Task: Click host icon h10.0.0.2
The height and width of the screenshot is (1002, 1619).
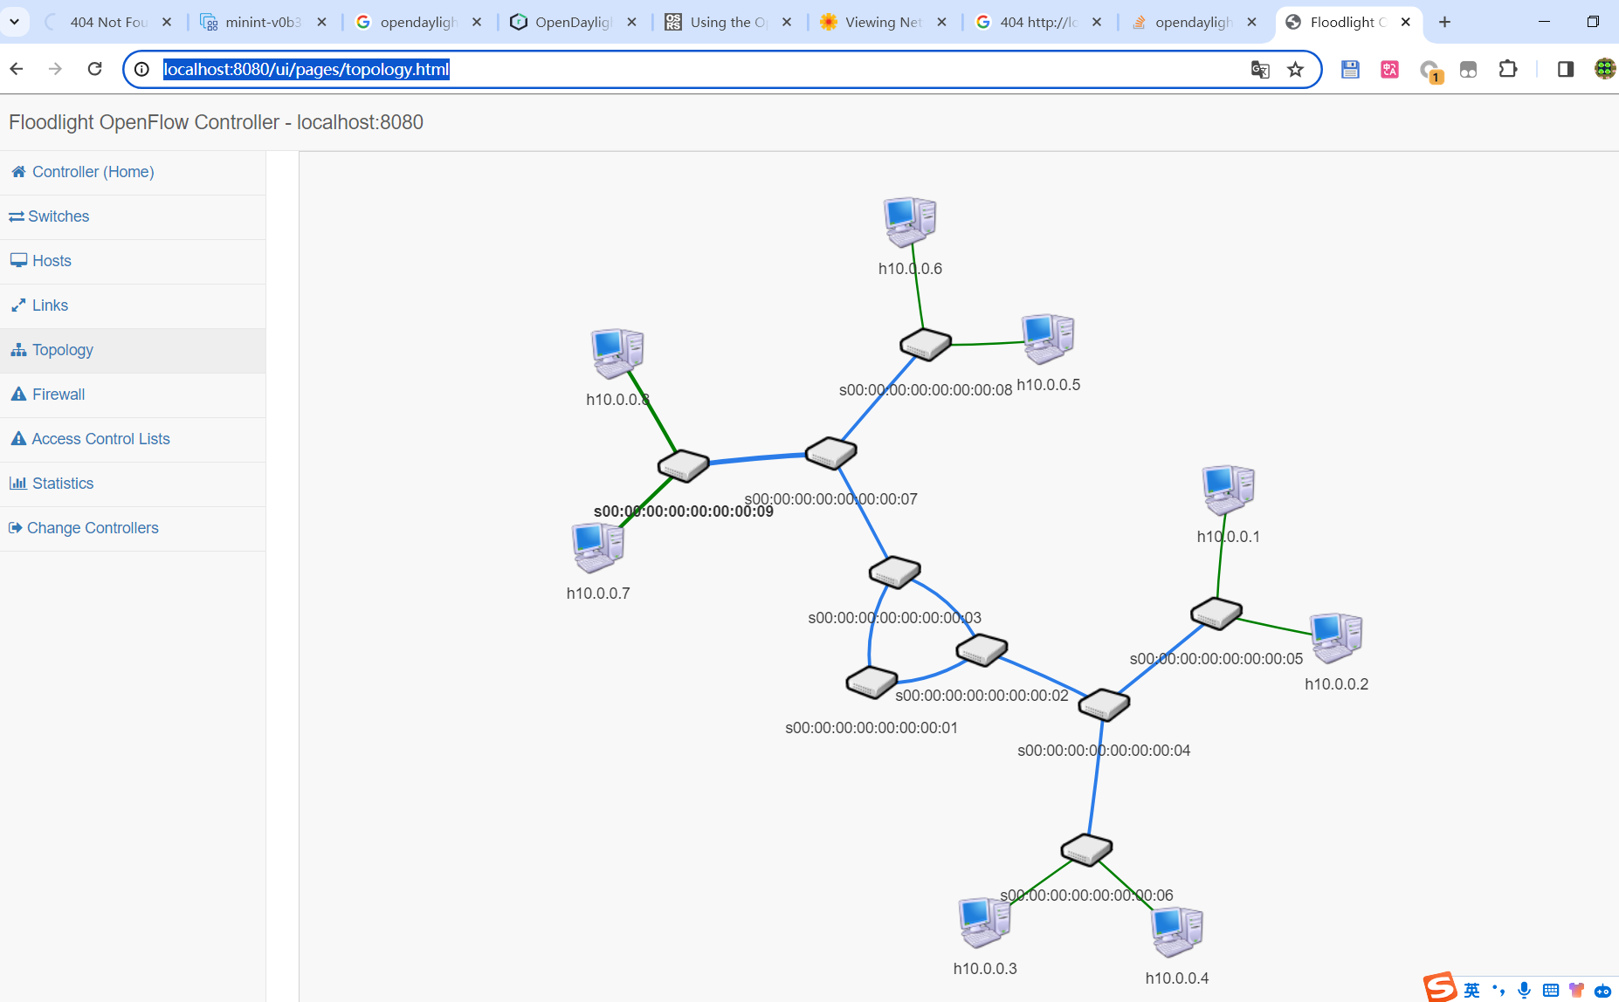Action: 1337,637
